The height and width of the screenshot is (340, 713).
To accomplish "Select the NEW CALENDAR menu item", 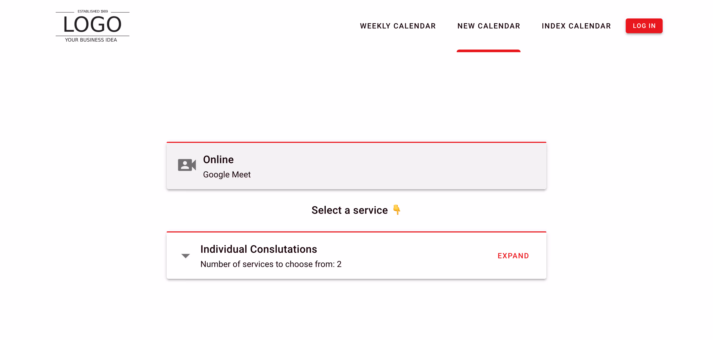I will coord(489,26).
